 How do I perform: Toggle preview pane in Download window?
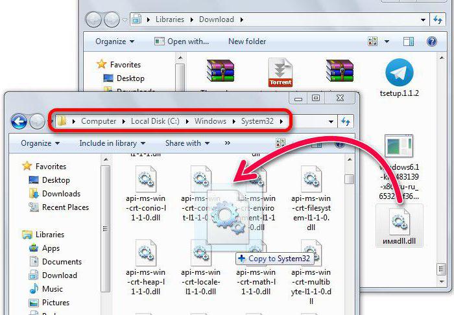point(409,41)
